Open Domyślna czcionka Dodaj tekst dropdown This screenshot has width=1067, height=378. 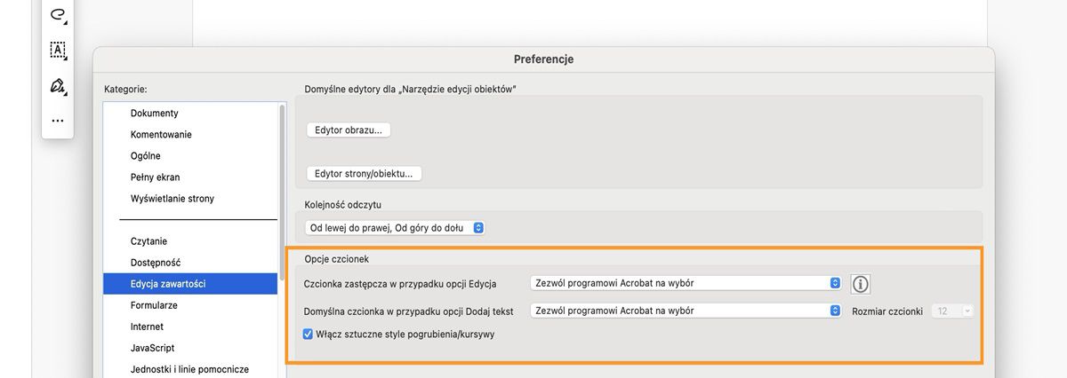[x=685, y=311]
